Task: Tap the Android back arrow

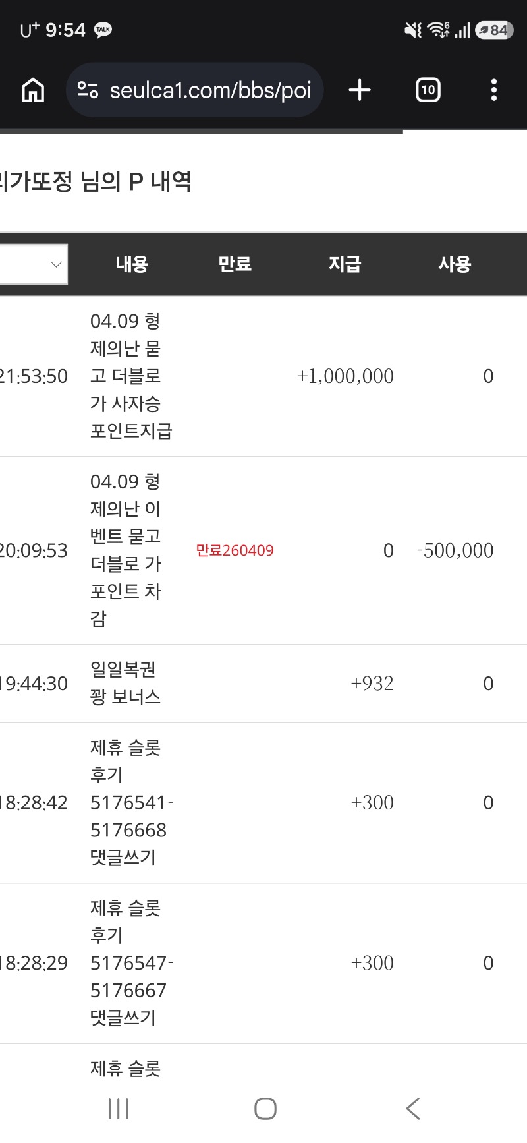Action: (413, 1109)
